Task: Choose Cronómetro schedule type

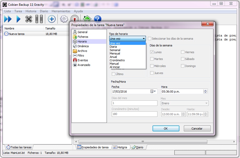Action: click(x=127, y=60)
